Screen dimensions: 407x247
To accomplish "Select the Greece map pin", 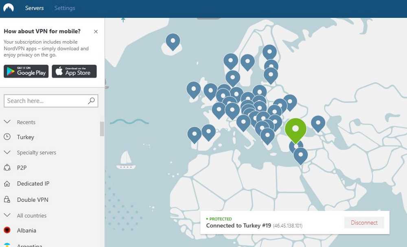I will 267,136.
